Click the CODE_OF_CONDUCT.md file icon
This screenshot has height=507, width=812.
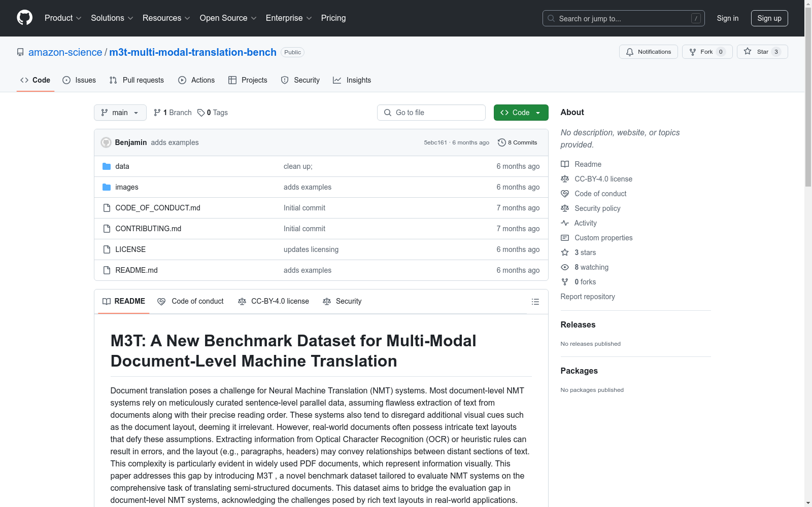107,208
